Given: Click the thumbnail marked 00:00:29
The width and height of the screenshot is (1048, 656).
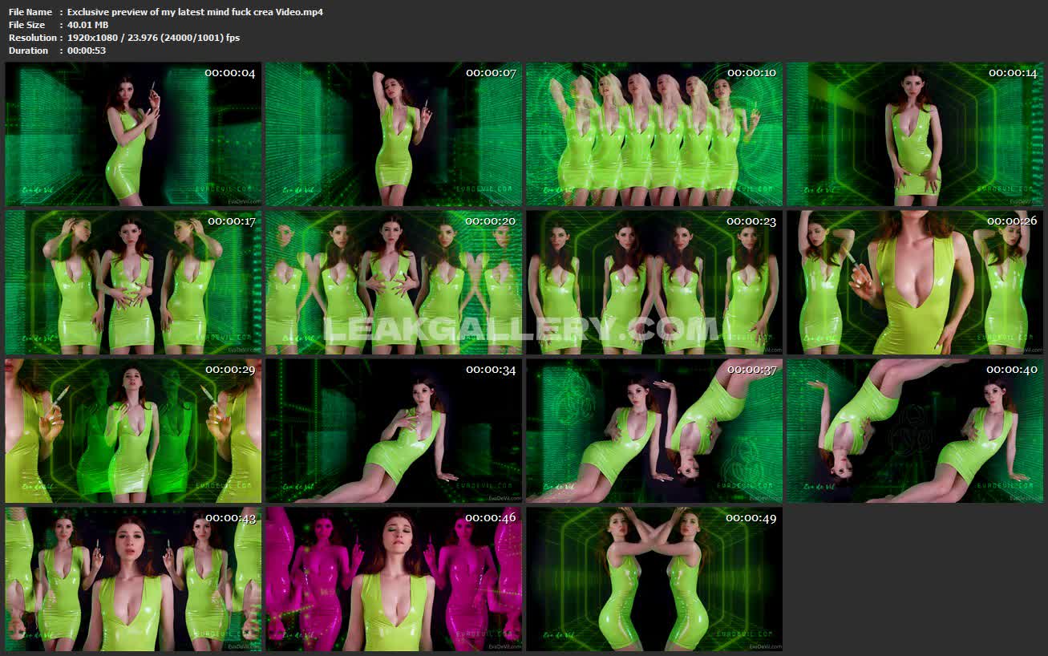Looking at the screenshot, I should [x=133, y=431].
